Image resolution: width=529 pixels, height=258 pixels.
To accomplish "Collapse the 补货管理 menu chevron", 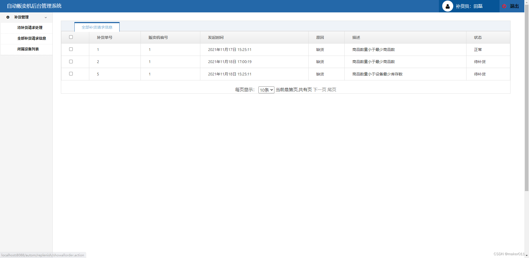I will click(46, 17).
